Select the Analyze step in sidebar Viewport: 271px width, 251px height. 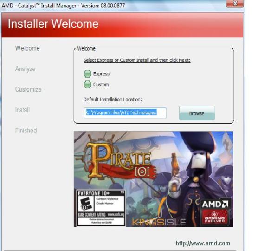tap(26, 69)
